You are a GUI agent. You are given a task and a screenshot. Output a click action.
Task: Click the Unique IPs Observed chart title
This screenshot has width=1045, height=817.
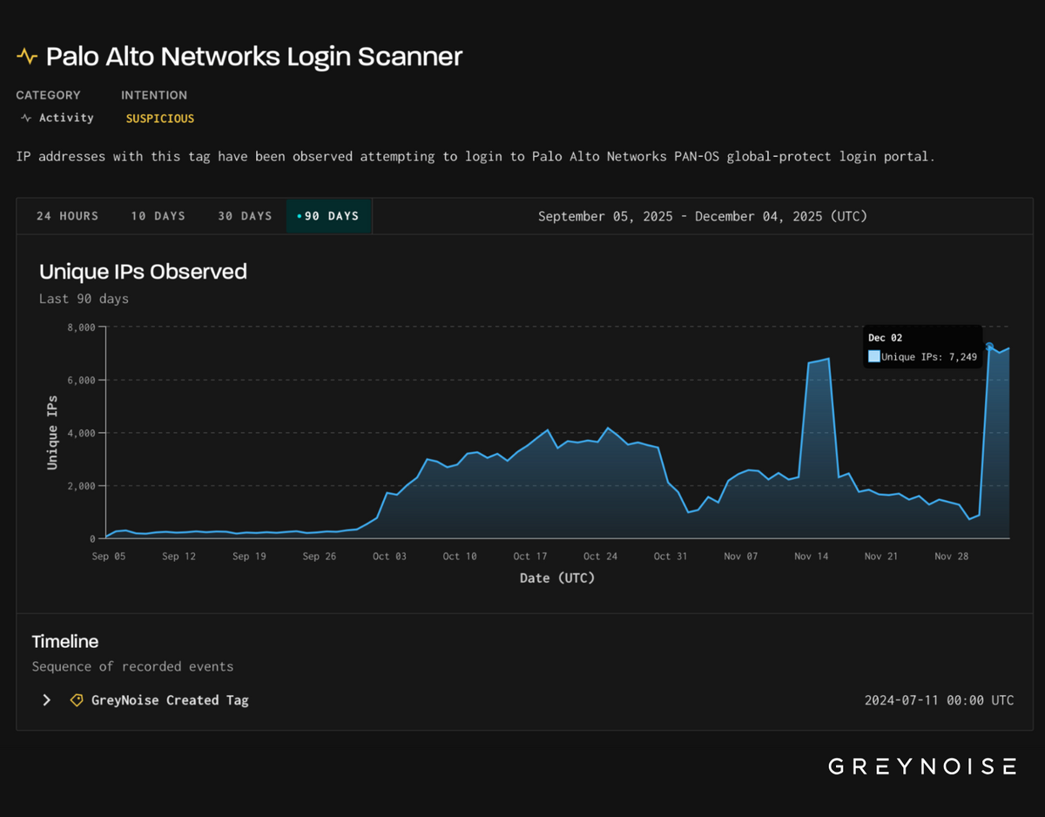(143, 271)
